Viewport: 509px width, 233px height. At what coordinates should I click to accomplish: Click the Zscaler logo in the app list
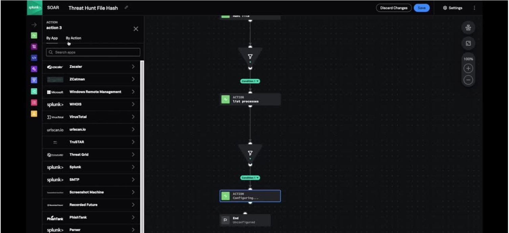55,67
